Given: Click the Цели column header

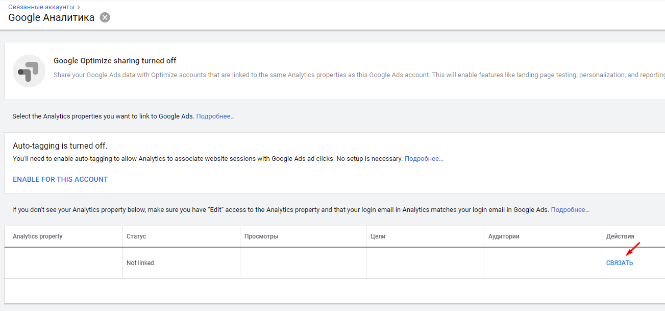Looking at the screenshot, I should pos(378,236).
